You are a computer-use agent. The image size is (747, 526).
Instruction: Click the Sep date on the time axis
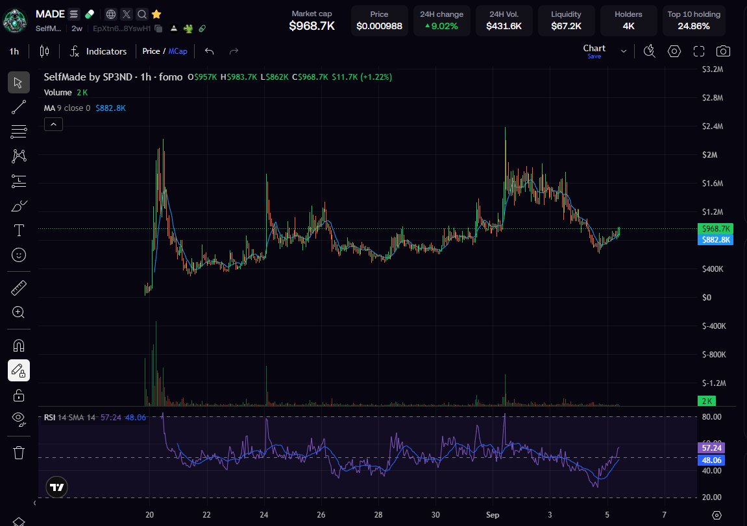[x=493, y=514]
